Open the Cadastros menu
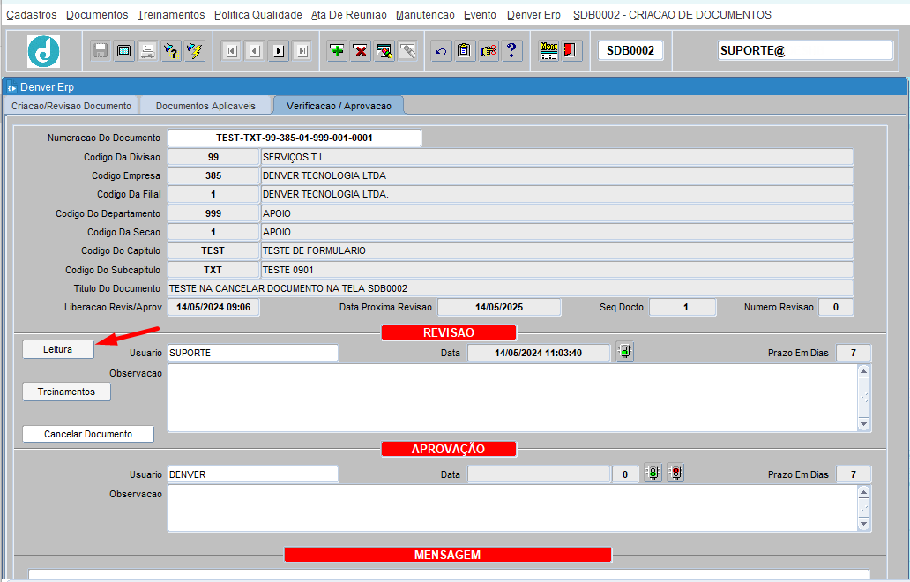The image size is (910, 582). [32, 14]
